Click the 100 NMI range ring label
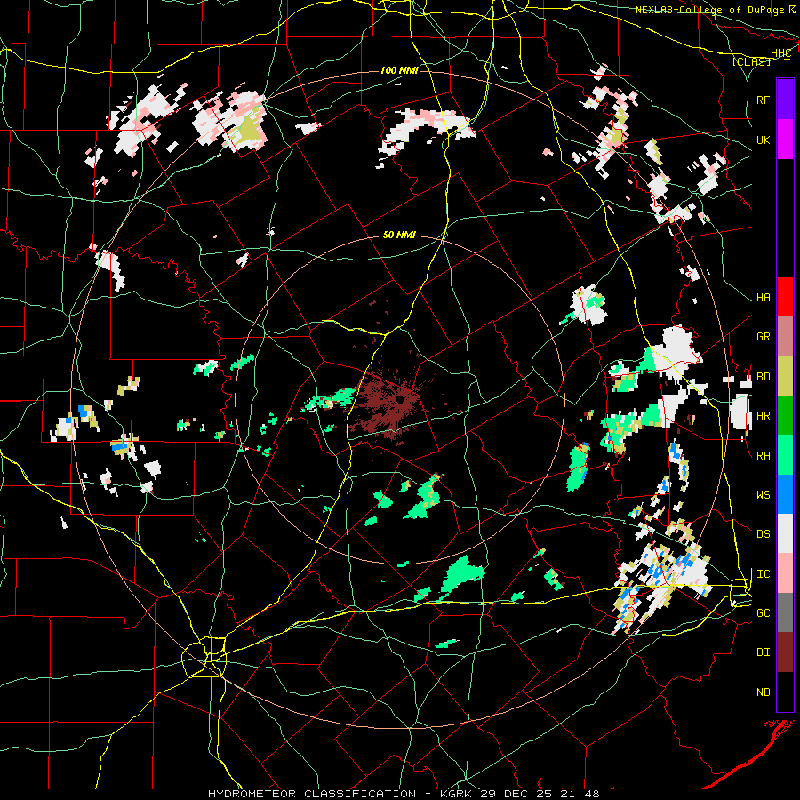The height and width of the screenshot is (800, 800). point(399,70)
